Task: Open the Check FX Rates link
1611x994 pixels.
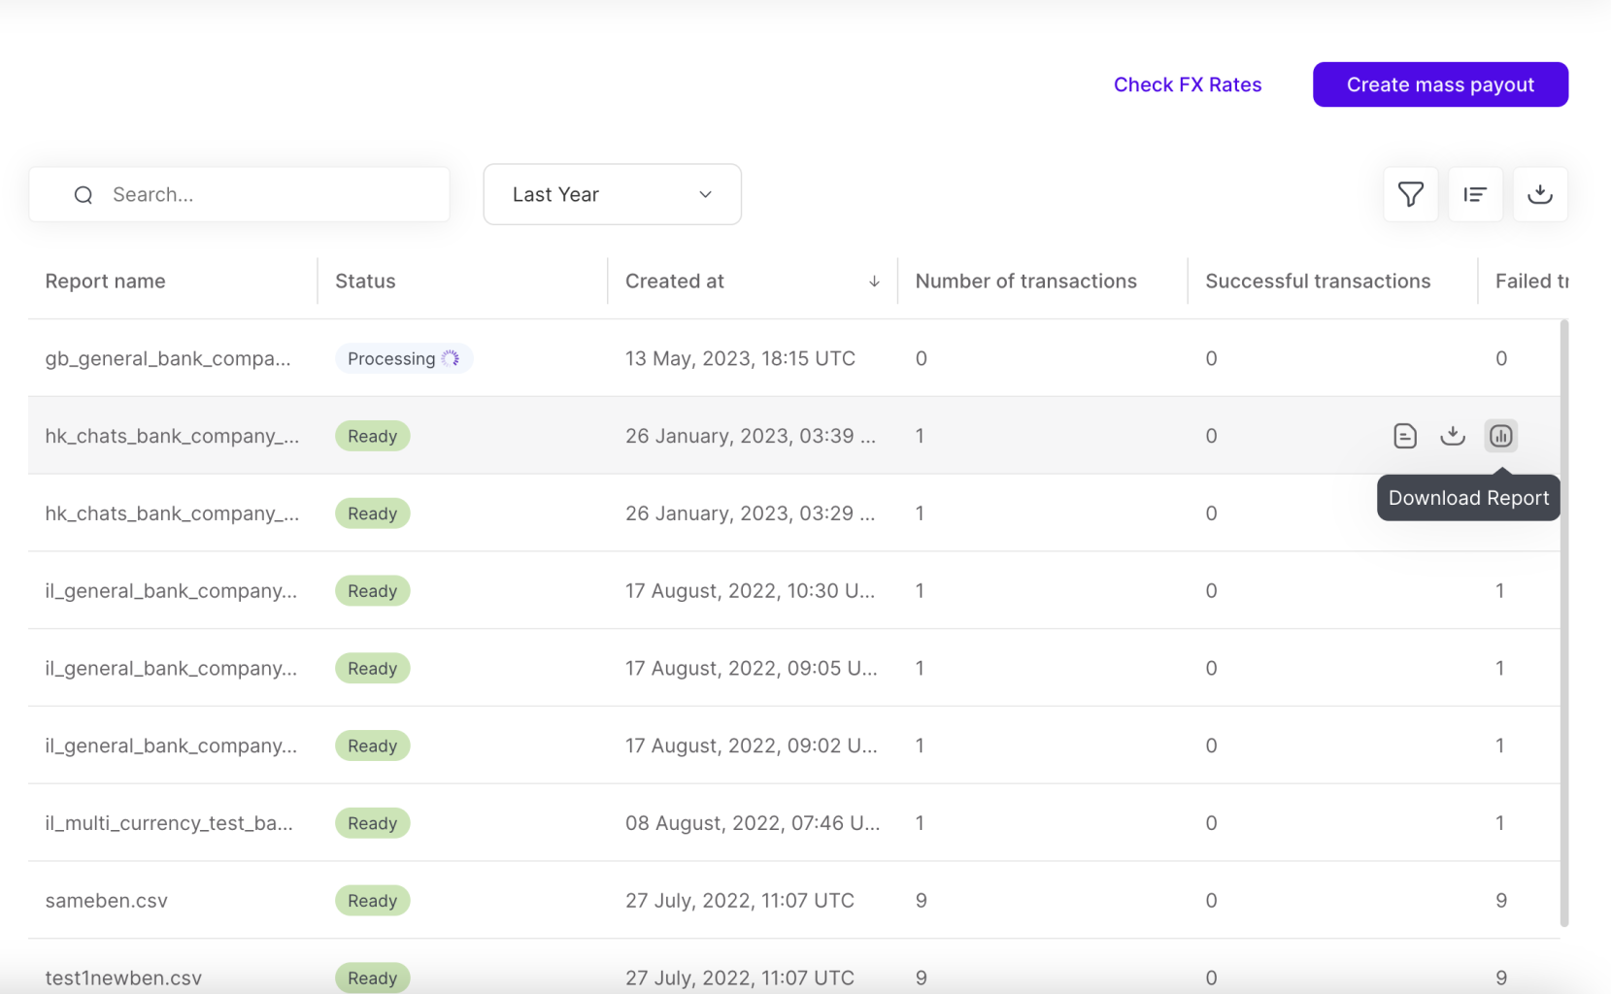Action: pos(1187,84)
